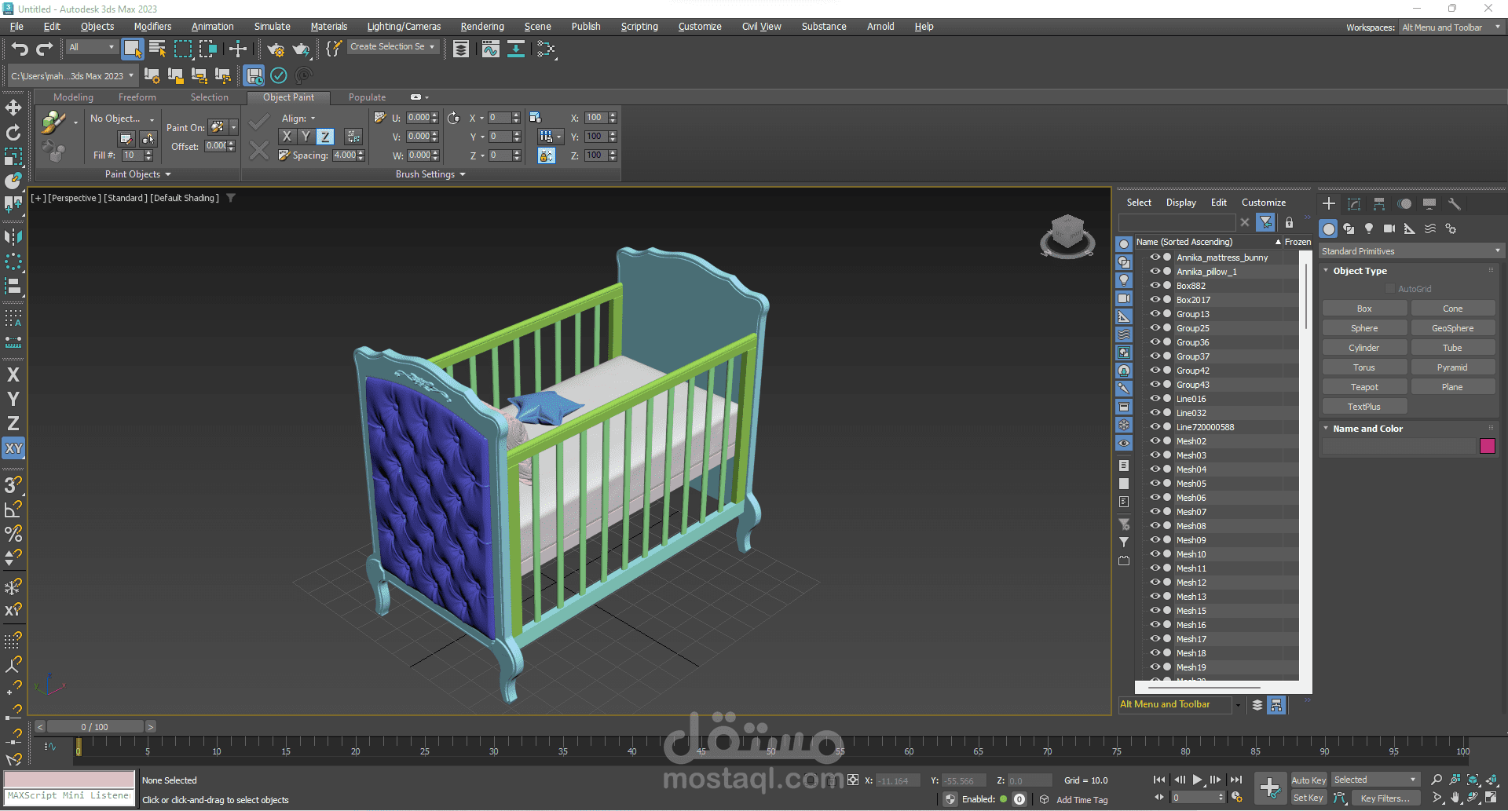The image size is (1508, 811).
Task: Select the Move tool in left toolbar
Action: point(13,108)
